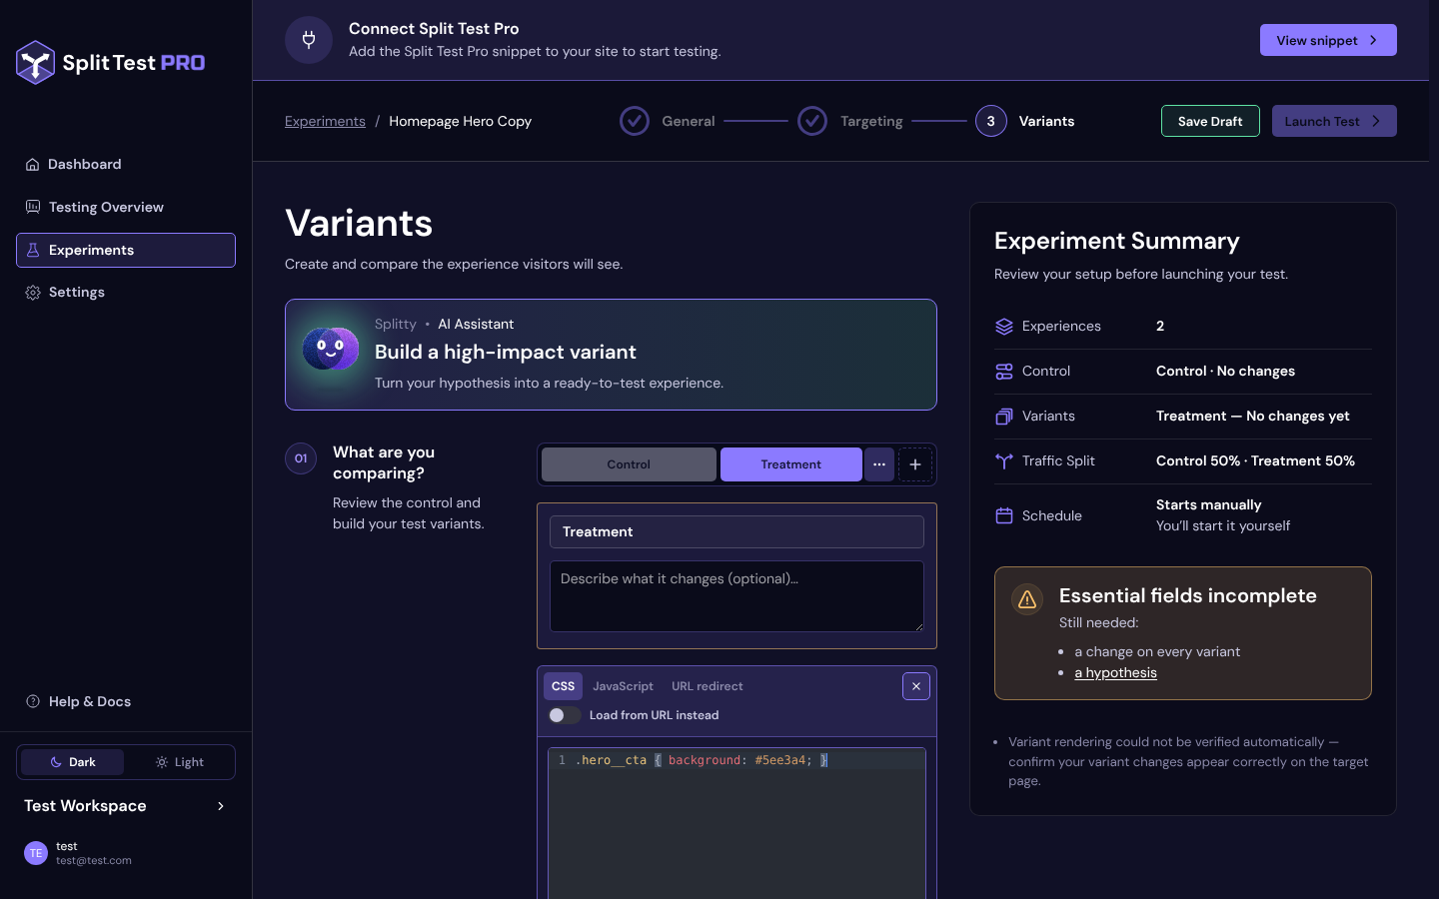Image resolution: width=1439 pixels, height=899 pixels.
Task: Select step 3 Variants circle
Action: 991,121
